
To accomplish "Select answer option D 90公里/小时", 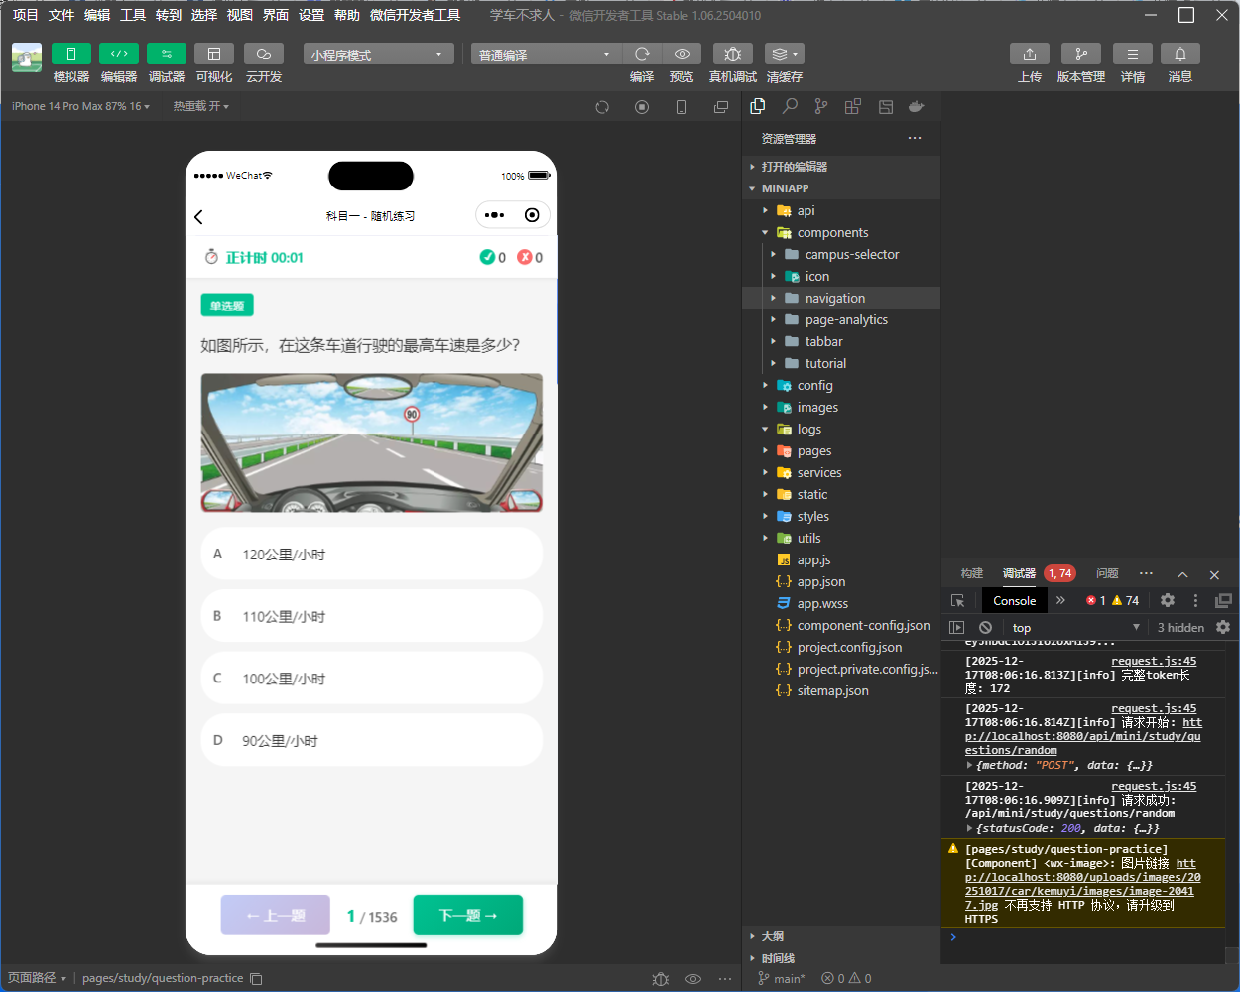I will [x=371, y=741].
